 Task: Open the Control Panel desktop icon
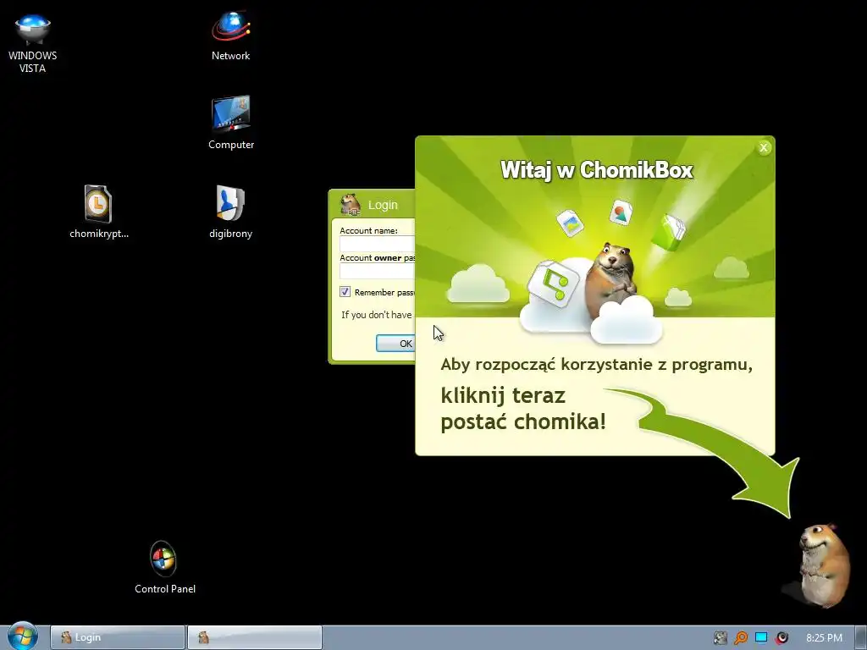click(165, 568)
